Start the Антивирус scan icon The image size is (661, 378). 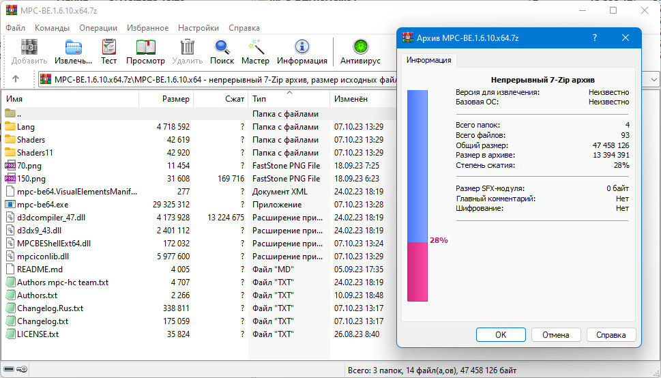coord(360,47)
